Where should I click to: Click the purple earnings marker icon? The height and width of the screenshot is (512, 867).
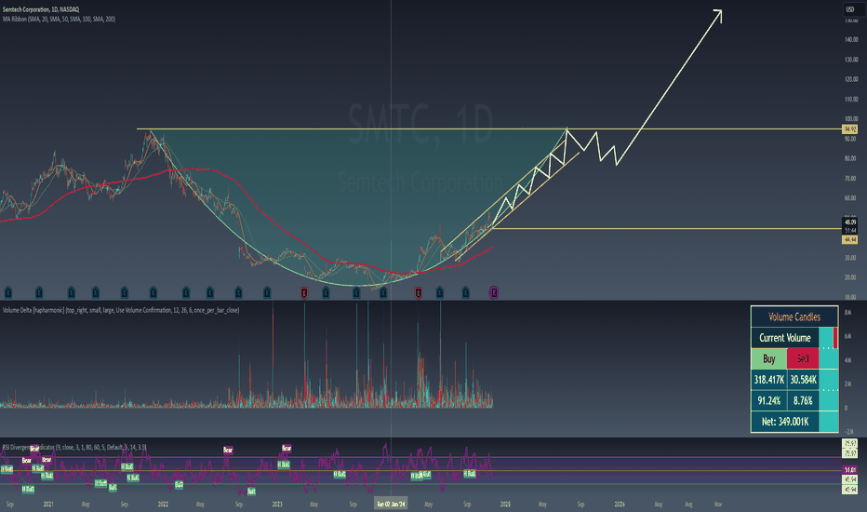494,292
